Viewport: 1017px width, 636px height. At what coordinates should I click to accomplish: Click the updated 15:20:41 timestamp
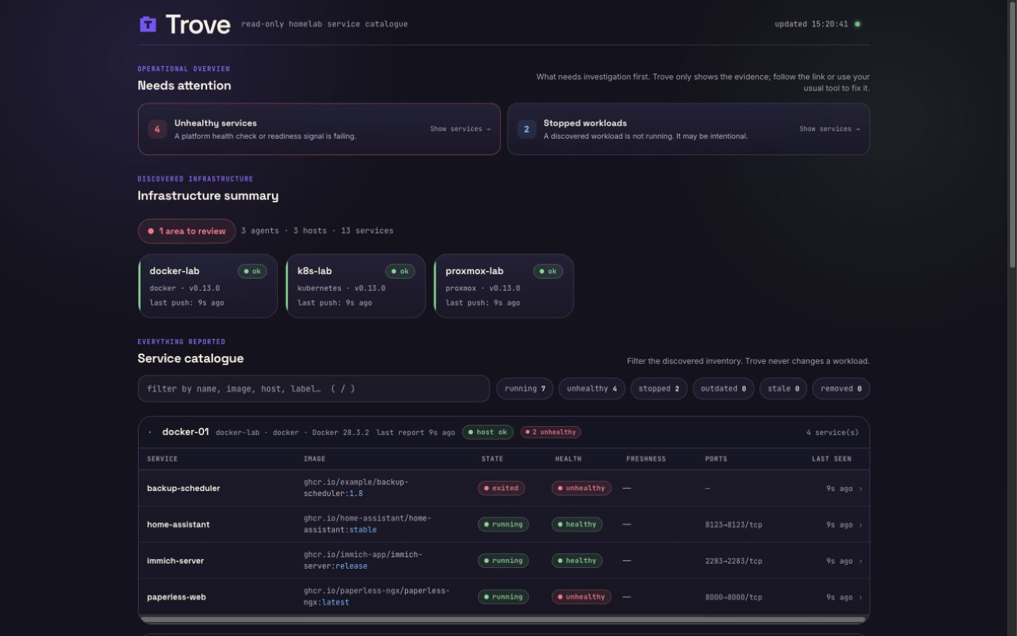[x=811, y=24]
